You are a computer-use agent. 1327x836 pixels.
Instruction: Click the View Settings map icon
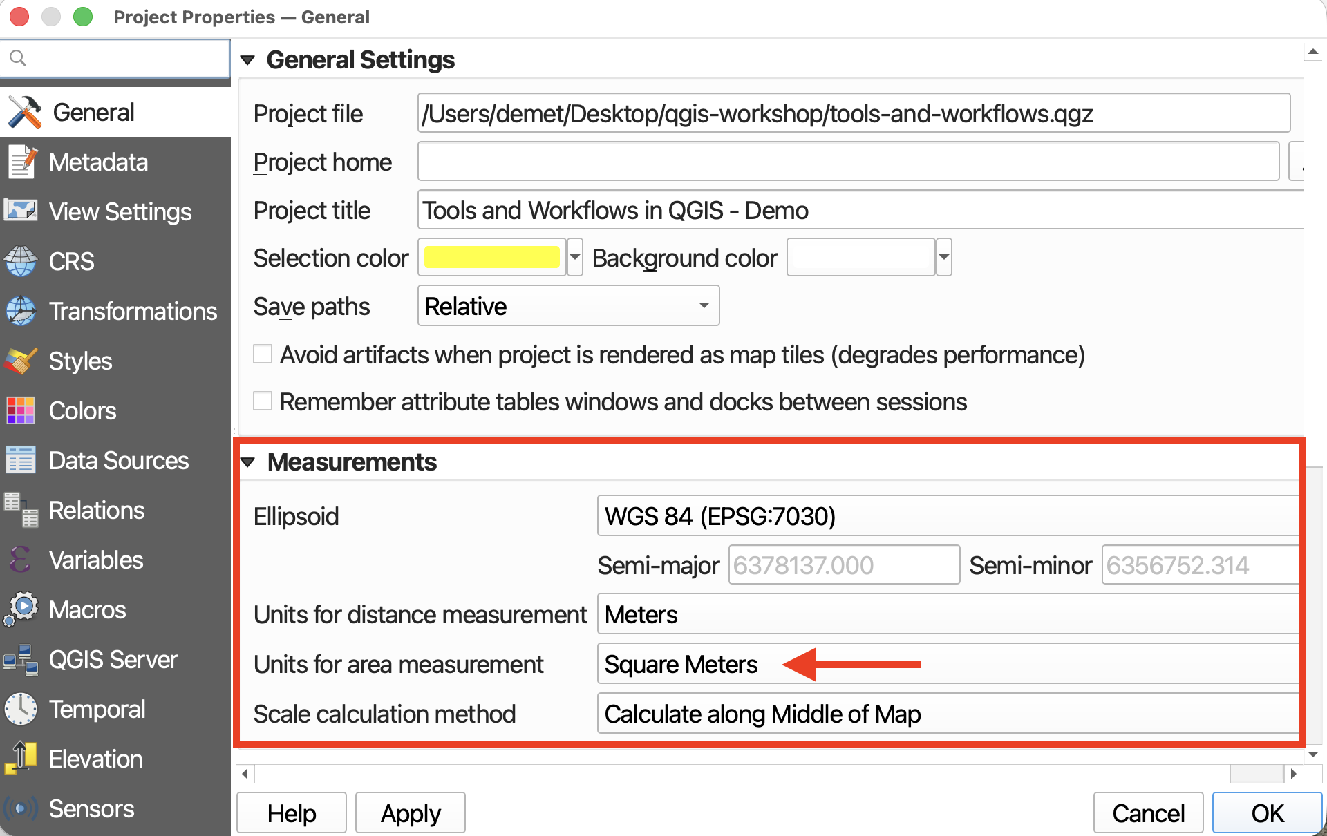click(x=21, y=211)
